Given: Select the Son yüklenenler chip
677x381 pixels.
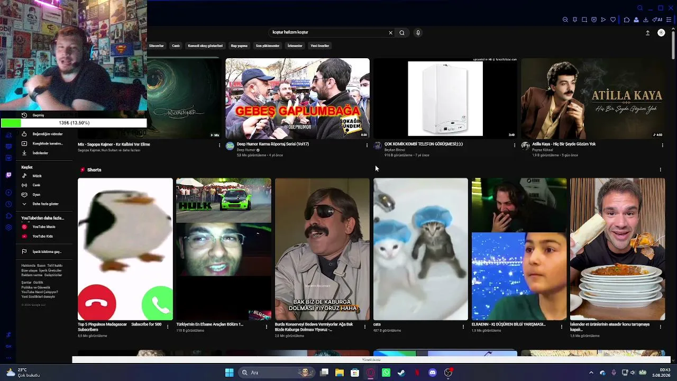Looking at the screenshot, I should coord(268,46).
